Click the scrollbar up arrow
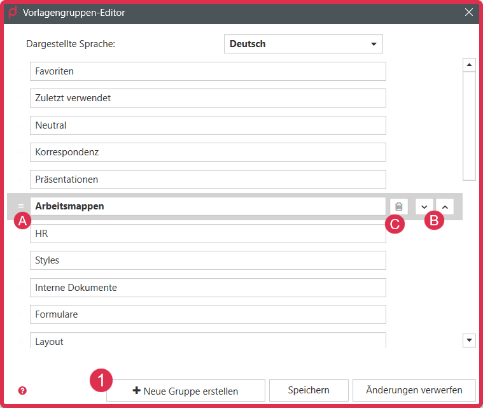The height and width of the screenshot is (408, 483). coord(469,65)
